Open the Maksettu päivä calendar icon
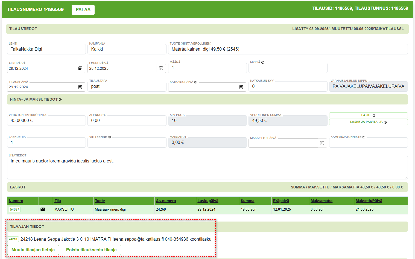This screenshot has height=259, width=415. coord(322,143)
